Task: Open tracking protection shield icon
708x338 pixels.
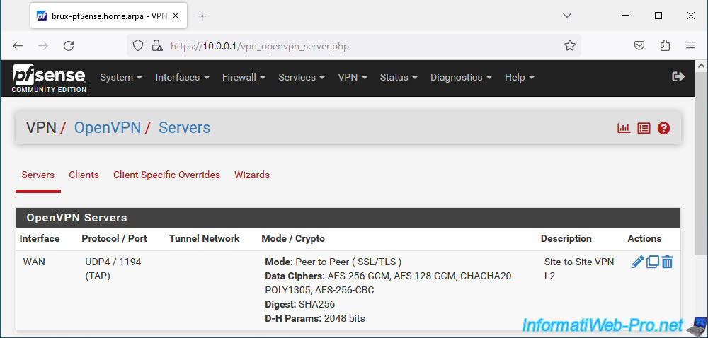Action: tap(138, 45)
